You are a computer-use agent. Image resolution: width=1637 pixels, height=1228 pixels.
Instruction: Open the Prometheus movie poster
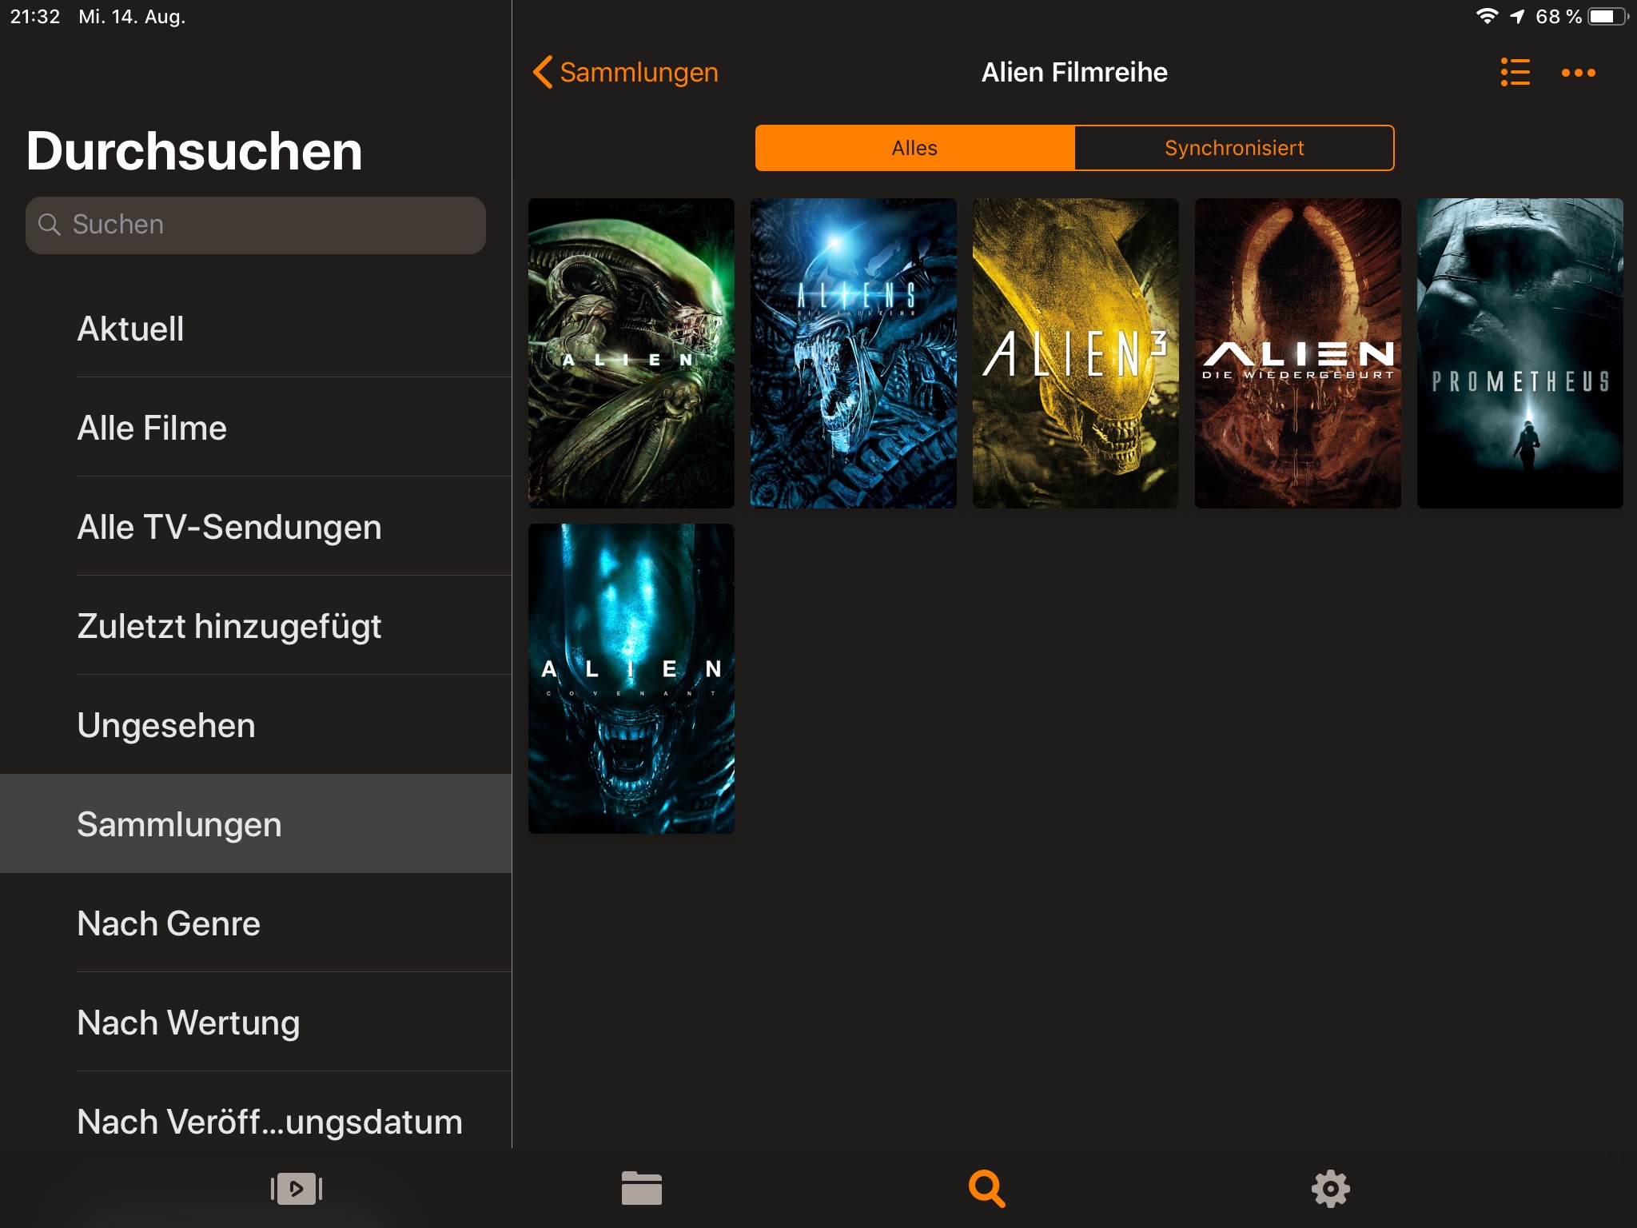pos(1520,353)
